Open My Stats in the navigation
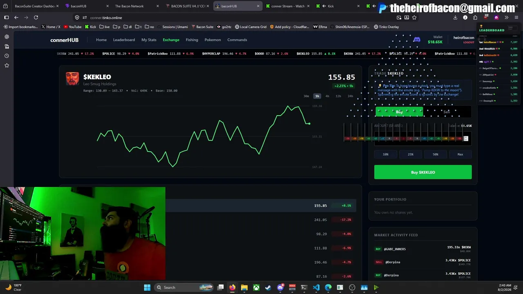 pyautogui.click(x=149, y=40)
